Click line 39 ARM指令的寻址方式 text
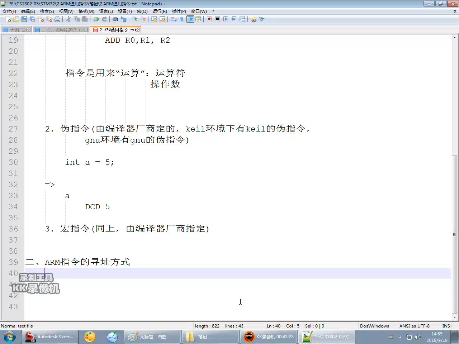The width and height of the screenshot is (459, 344). [87, 262]
